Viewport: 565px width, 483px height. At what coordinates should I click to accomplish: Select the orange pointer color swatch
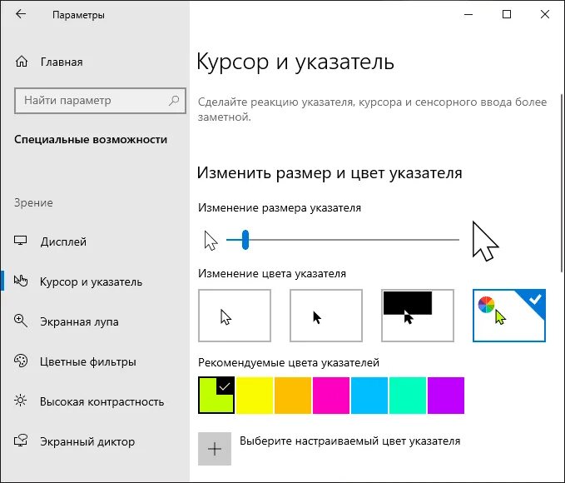coord(293,396)
